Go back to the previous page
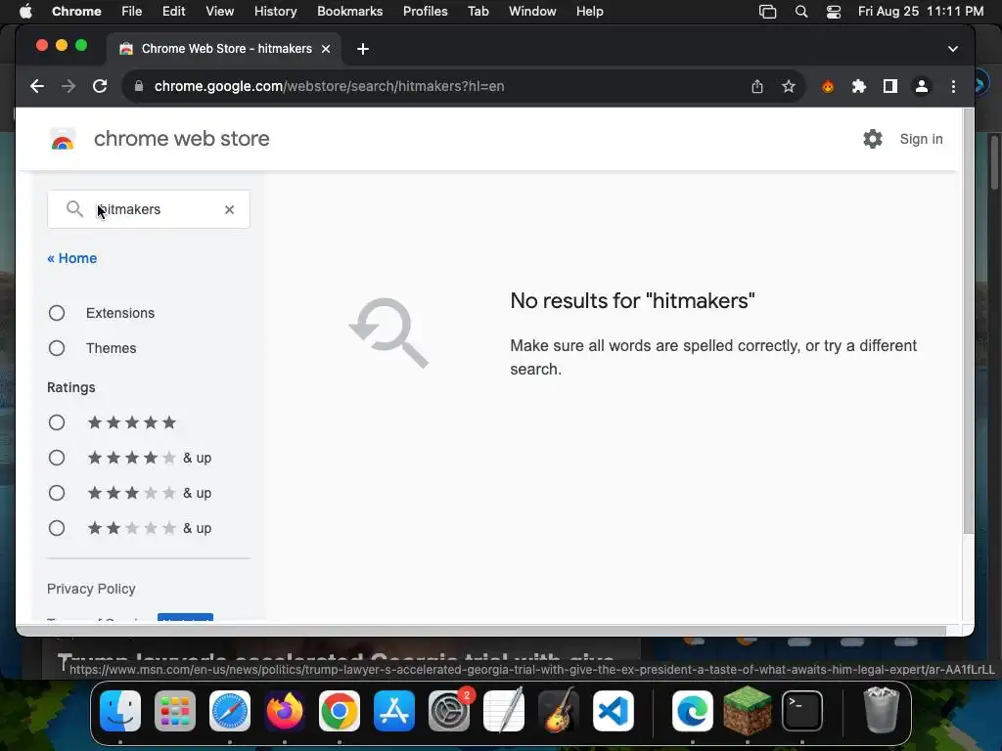The width and height of the screenshot is (1002, 751). (37, 86)
